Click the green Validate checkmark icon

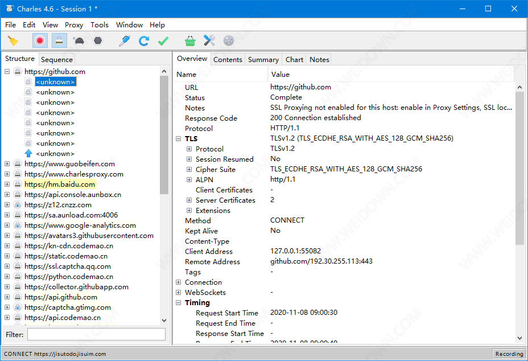coord(163,41)
